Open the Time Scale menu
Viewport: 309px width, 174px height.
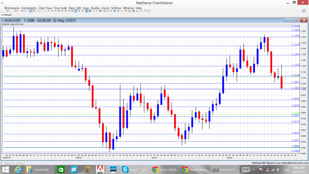60,8
